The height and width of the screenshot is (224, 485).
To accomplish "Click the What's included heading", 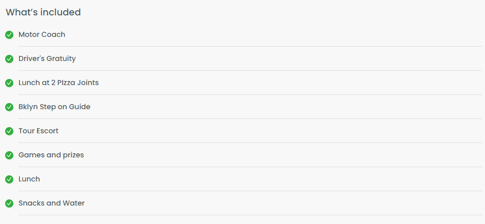I will point(43,12).
